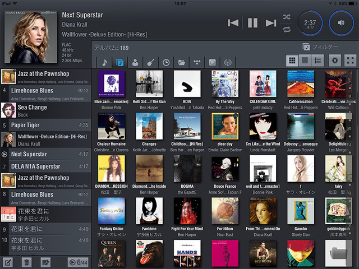Viewport: 359px width, 269px height.
Task: Browse by genre using the guitar icon
Action: point(151,62)
